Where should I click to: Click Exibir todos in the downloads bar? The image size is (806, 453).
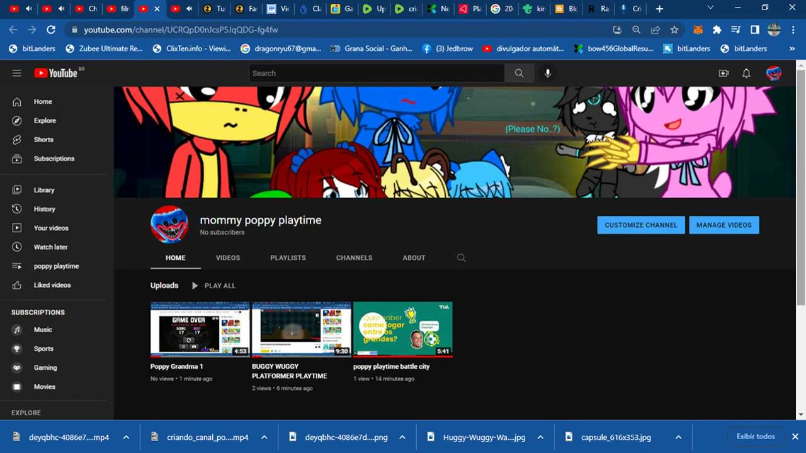[756, 437]
